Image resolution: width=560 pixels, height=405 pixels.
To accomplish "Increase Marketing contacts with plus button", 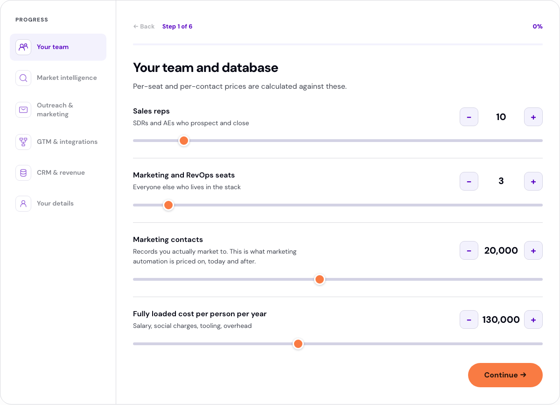I will tap(533, 250).
